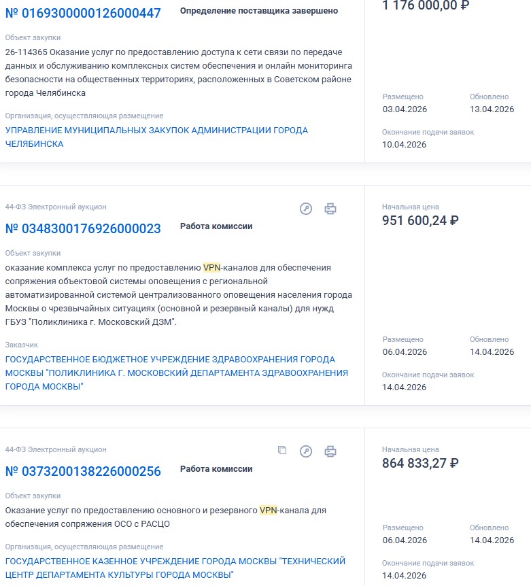
Task: Open purchase № 0169300000126000447
Action: pos(83,13)
